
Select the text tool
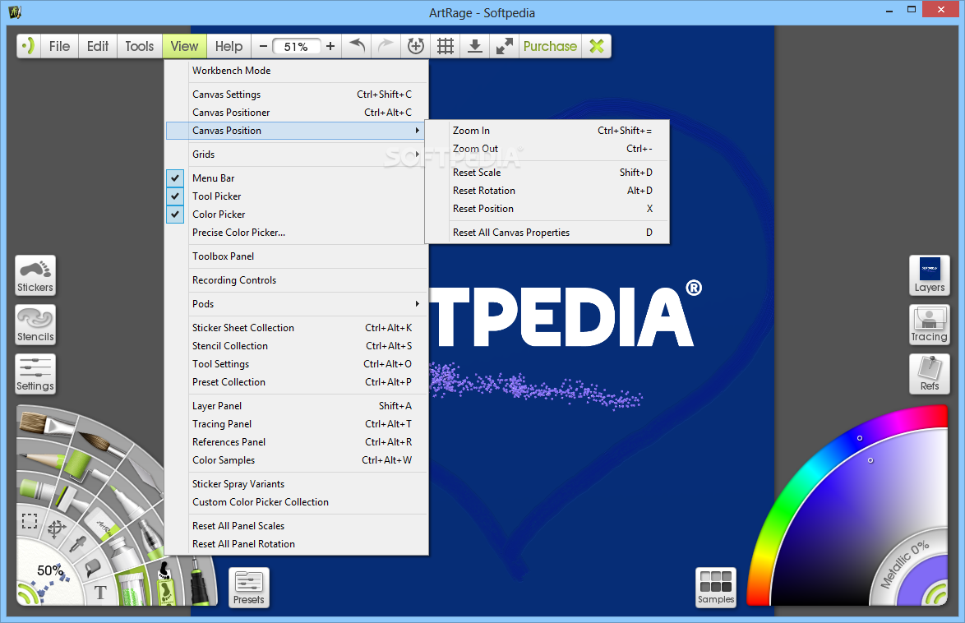pyautogui.click(x=99, y=593)
